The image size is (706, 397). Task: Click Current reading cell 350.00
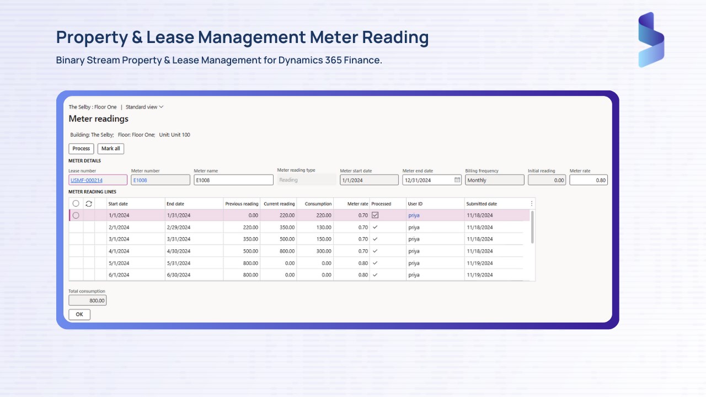pos(279,227)
